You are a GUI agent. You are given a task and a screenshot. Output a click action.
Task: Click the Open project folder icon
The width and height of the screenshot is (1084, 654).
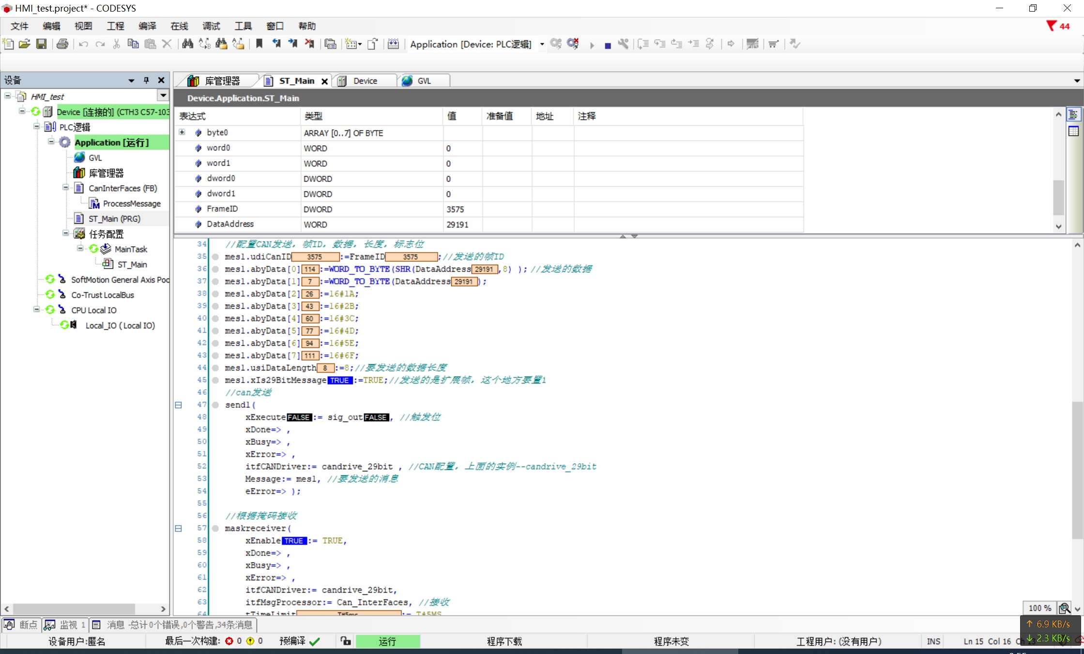[25, 44]
